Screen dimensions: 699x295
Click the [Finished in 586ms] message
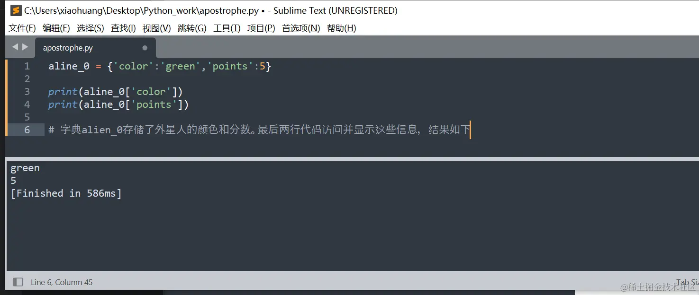pyautogui.click(x=66, y=193)
